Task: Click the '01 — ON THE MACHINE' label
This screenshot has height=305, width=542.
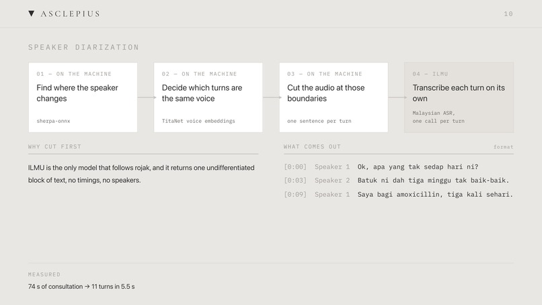Action: 74,74
